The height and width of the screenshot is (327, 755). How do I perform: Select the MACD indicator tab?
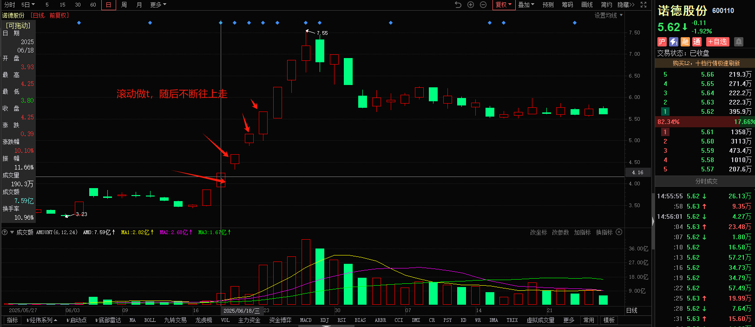[x=306, y=320]
